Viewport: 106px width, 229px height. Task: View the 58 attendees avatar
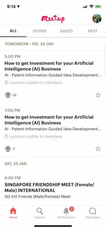click(8, 95)
